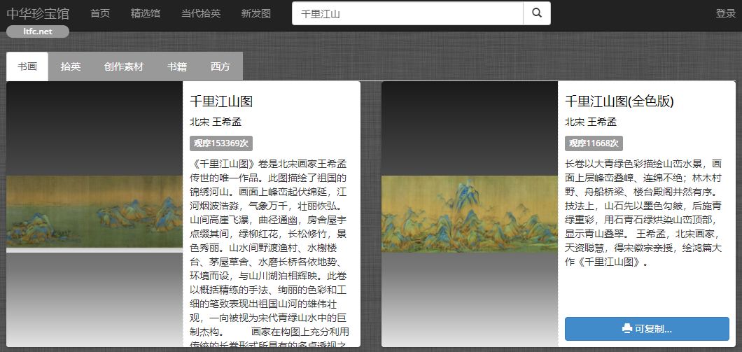Open the 首页 navigation item
Viewport: 742px width, 352px height.
100,13
